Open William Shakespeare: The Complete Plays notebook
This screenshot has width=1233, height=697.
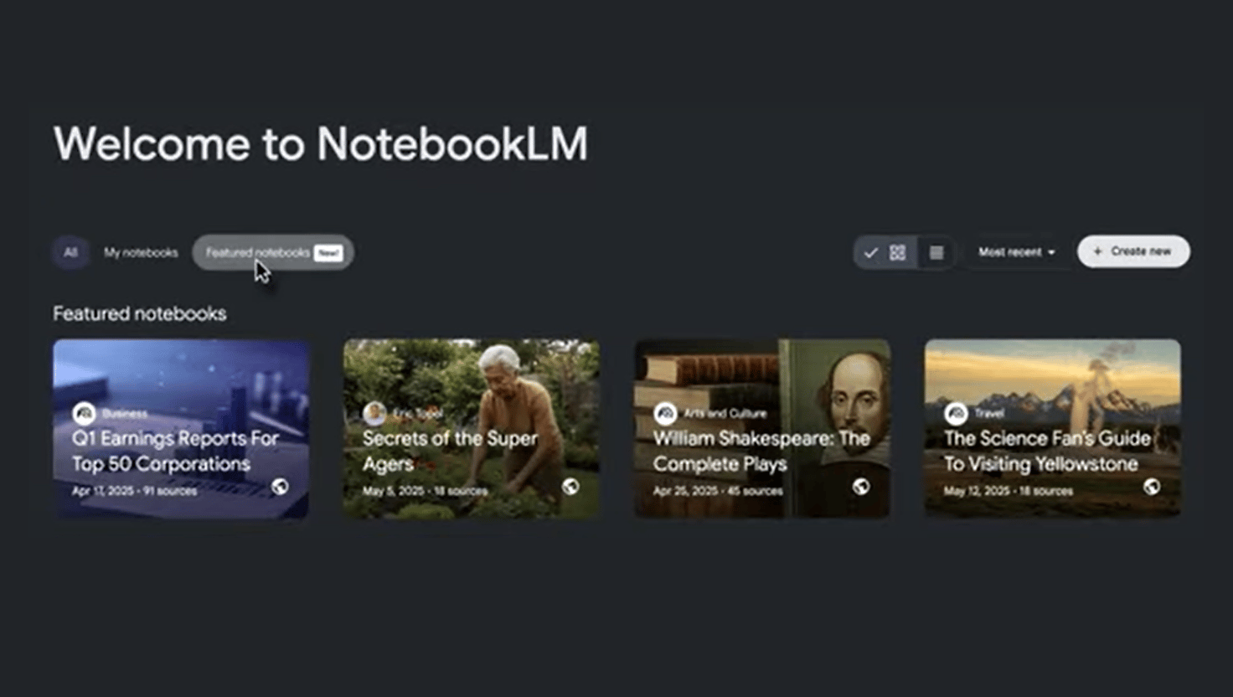click(x=762, y=428)
